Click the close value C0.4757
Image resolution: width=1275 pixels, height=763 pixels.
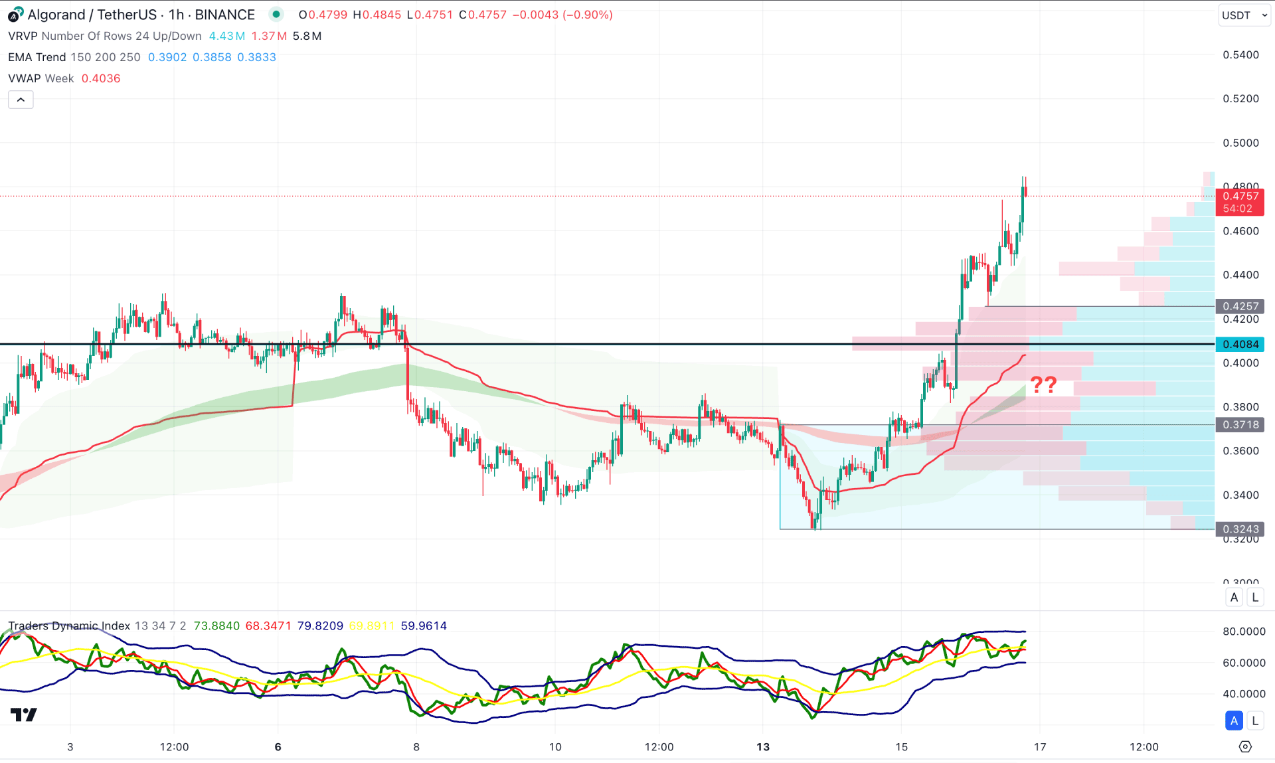(x=483, y=15)
